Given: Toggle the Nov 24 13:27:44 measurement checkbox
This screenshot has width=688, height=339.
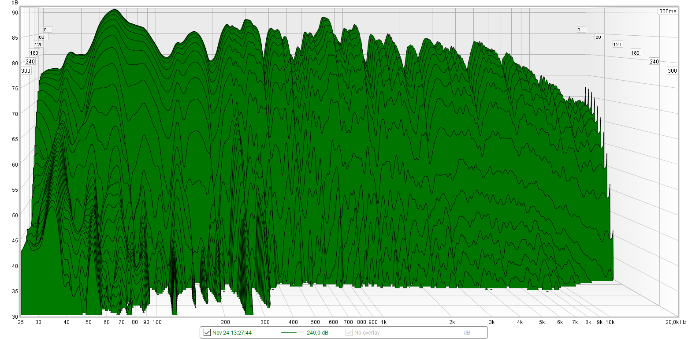Looking at the screenshot, I should [x=207, y=333].
